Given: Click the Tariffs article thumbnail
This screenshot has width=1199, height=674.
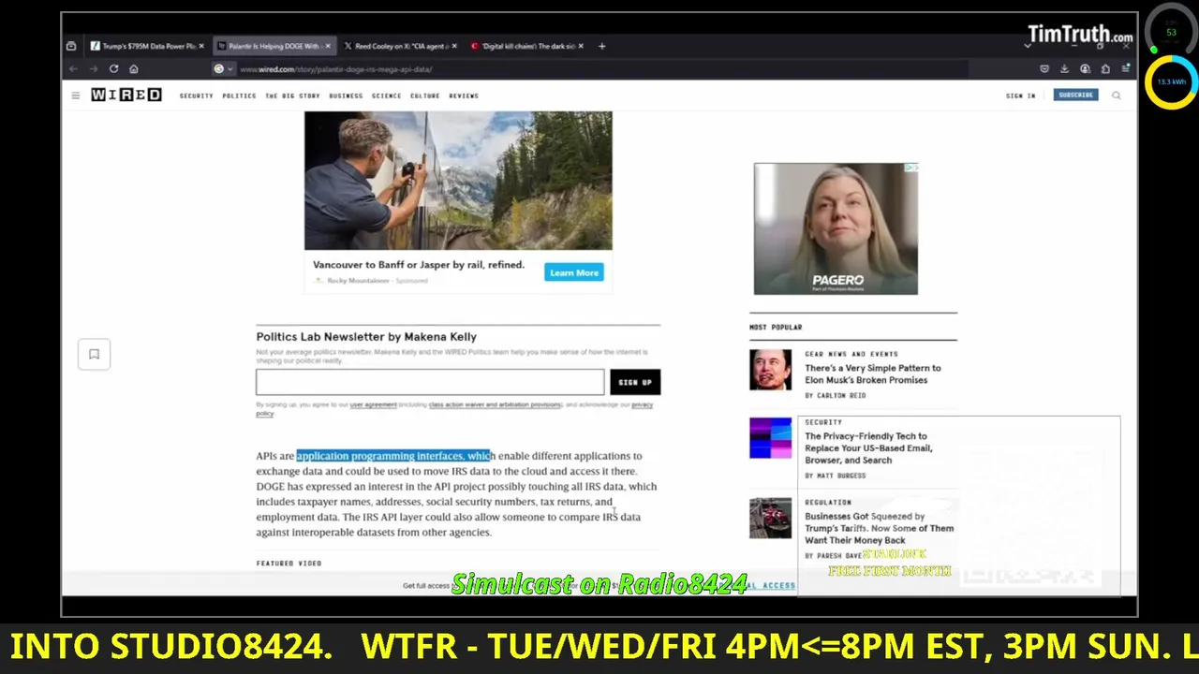Looking at the screenshot, I should coord(770,519).
